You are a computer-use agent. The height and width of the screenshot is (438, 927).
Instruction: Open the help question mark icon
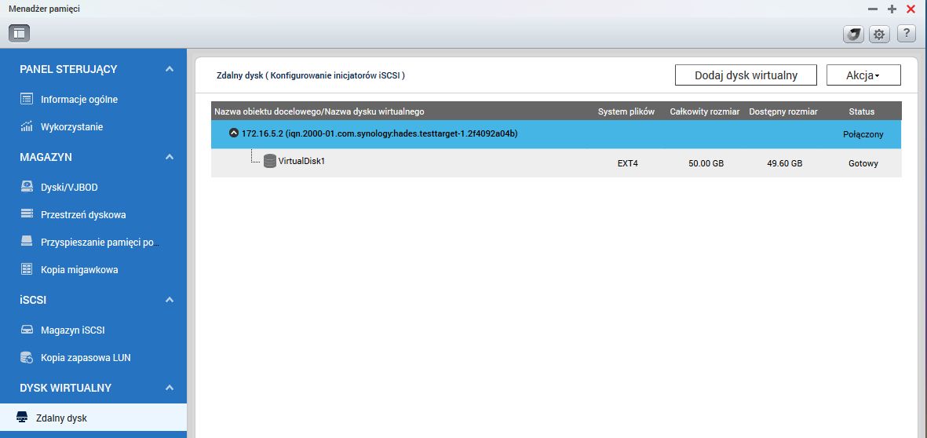pyautogui.click(x=907, y=34)
